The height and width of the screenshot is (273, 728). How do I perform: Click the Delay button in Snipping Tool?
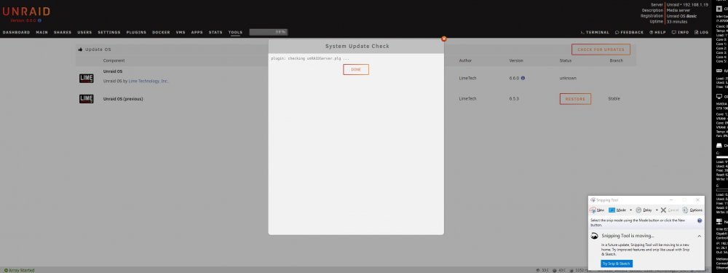644,210
